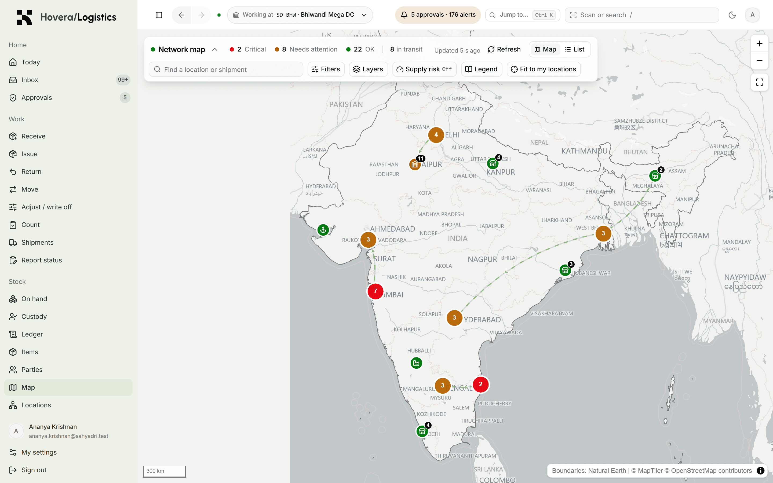Select the Kanpur store marker
The height and width of the screenshot is (483, 773).
coord(493,164)
